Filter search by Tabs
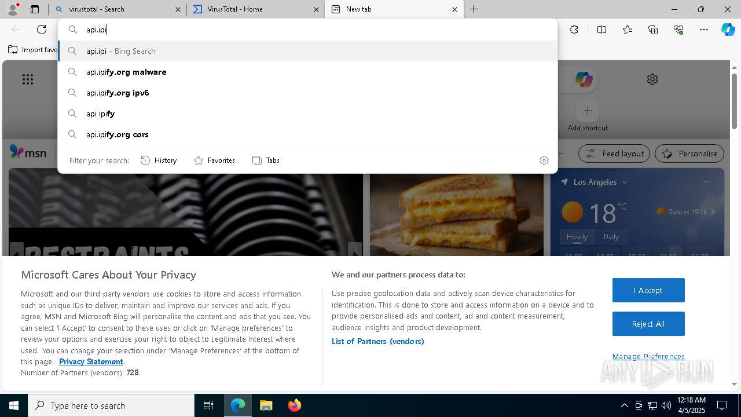This screenshot has height=417, width=741. click(x=266, y=160)
